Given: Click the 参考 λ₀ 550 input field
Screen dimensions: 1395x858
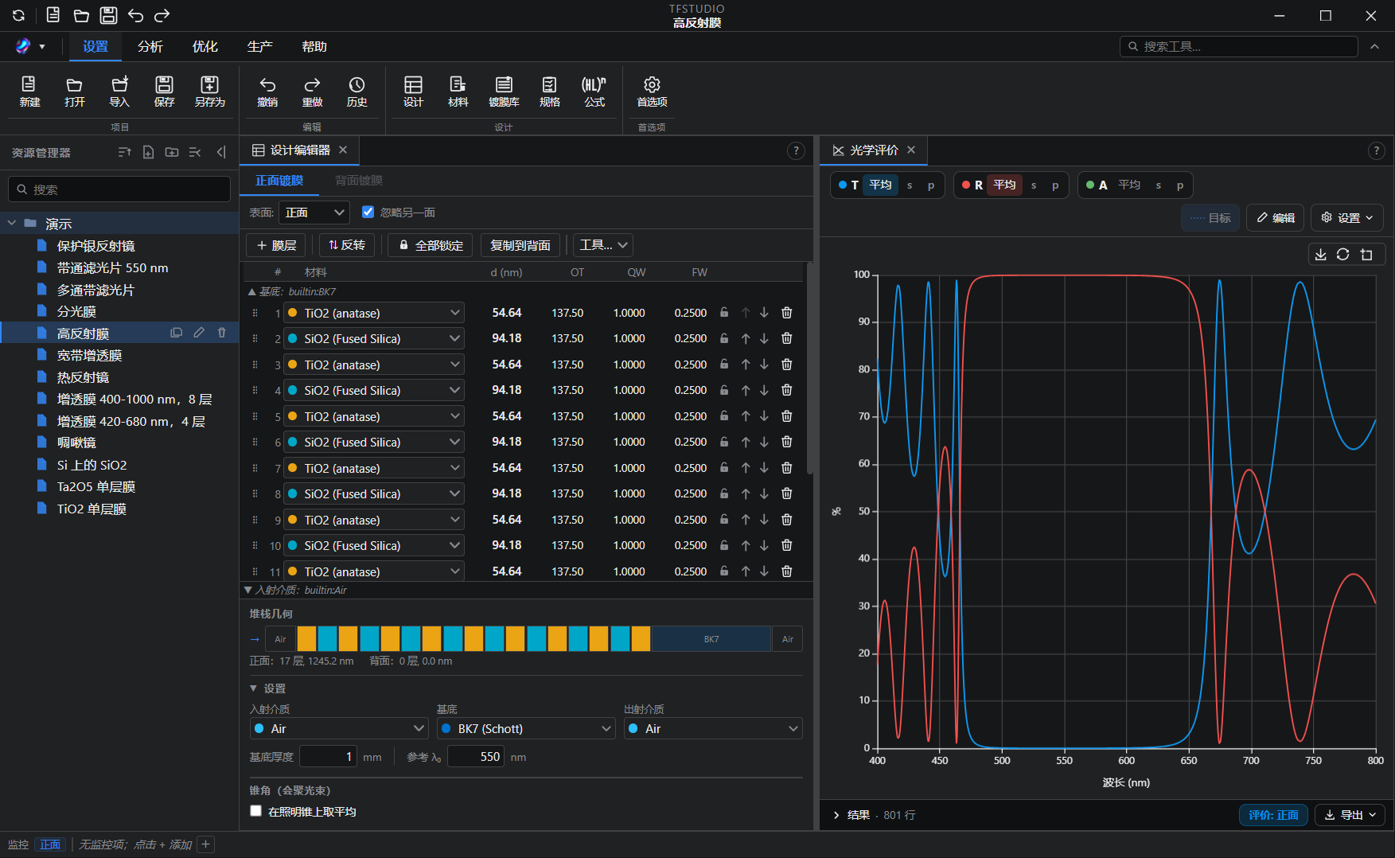Looking at the screenshot, I should (476, 757).
